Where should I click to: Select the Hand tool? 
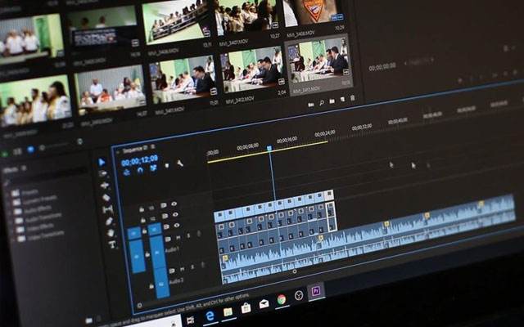111,232
